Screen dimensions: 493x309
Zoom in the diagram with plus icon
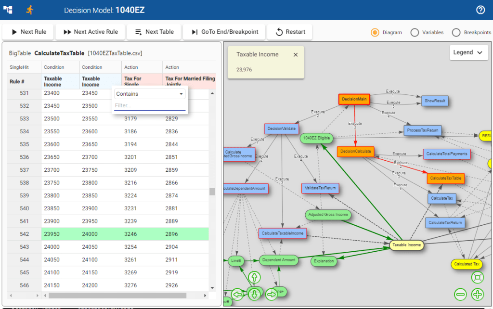[477, 294]
